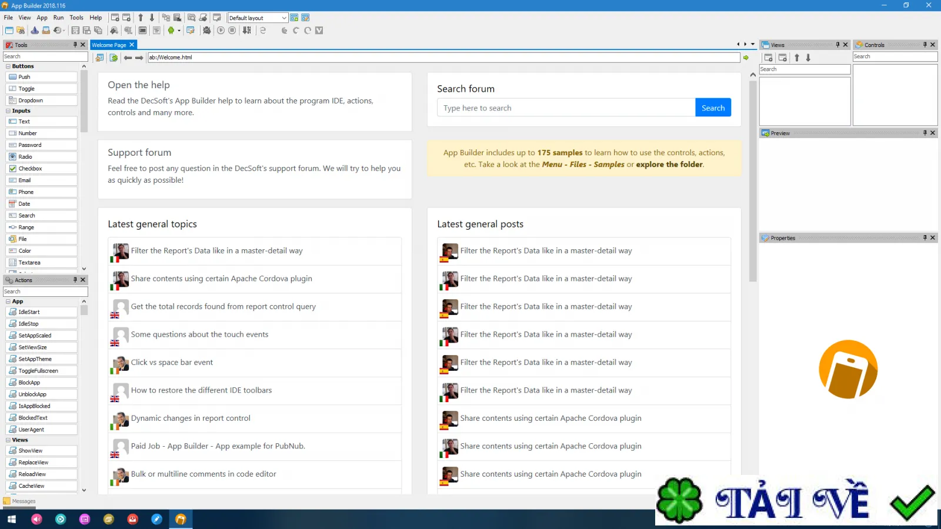941x529 pixels.
Task: Click the blue Search forum button
Action: click(713, 108)
